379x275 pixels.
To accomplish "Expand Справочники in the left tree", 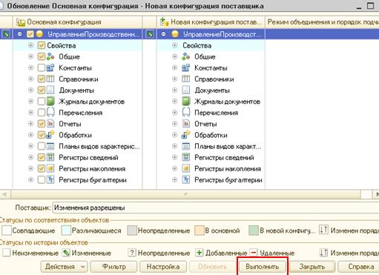I will [30, 79].
